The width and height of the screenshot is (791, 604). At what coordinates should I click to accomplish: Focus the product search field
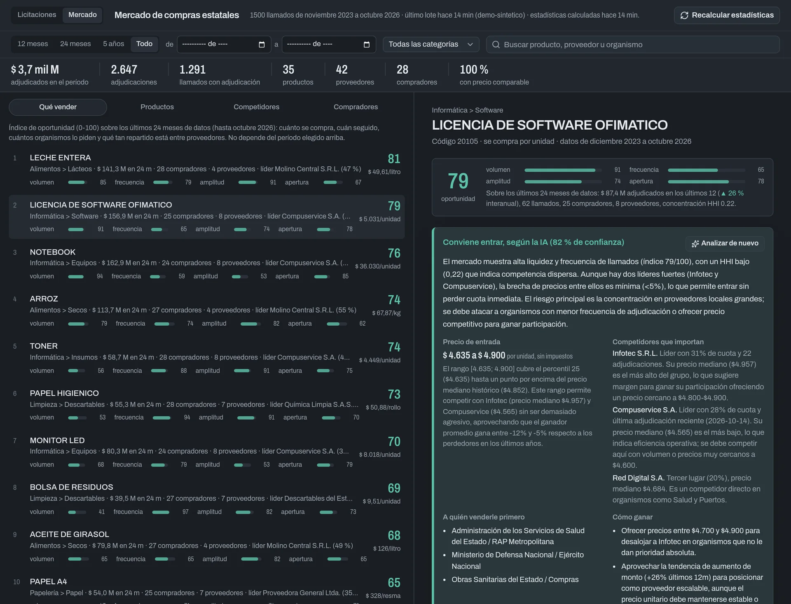pos(633,44)
